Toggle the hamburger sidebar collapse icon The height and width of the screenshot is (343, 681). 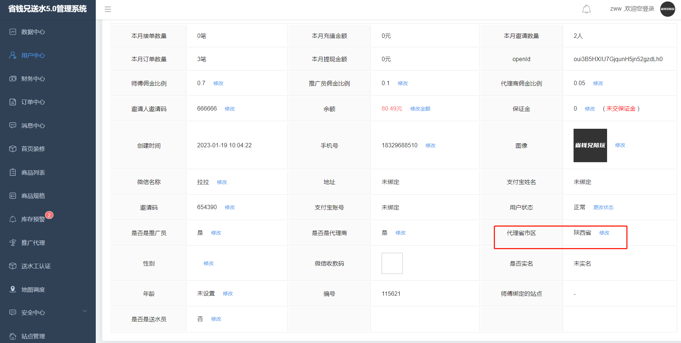click(x=108, y=9)
